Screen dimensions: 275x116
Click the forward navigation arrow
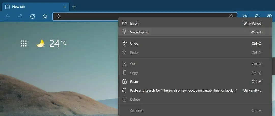(x=20, y=16)
